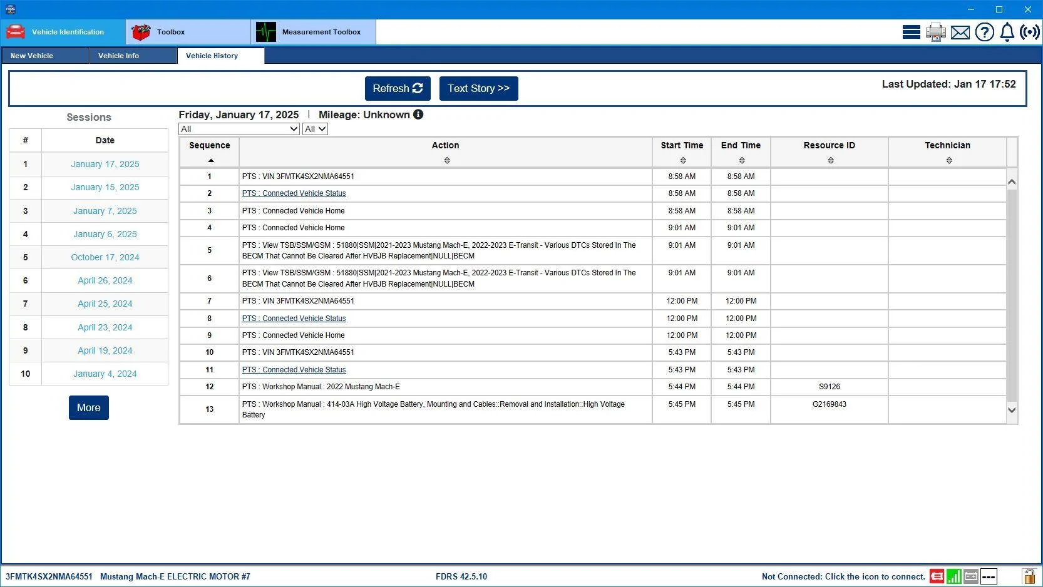
Task: Open the envelope mail icon
Action: [x=960, y=33]
